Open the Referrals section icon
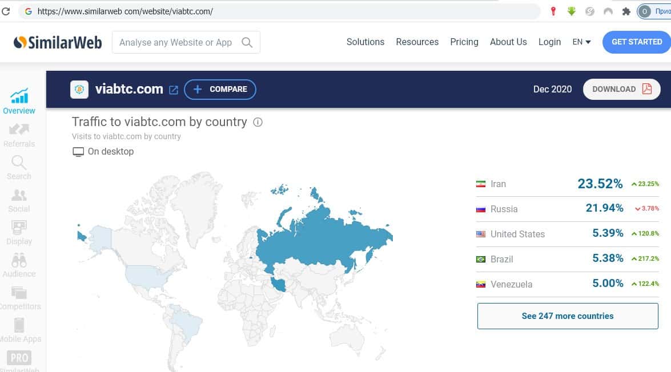The image size is (671, 372). (x=19, y=130)
